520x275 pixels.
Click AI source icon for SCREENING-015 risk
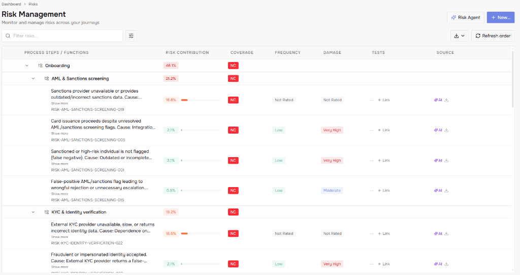pyautogui.click(x=438, y=191)
